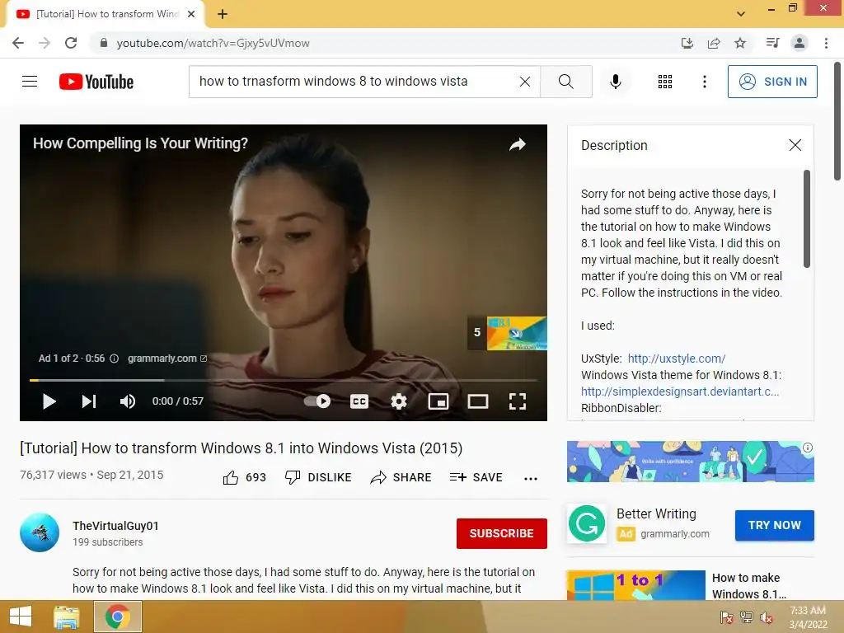Click the DISLIKE button
Screen dimensions: 844x633
click(318, 477)
